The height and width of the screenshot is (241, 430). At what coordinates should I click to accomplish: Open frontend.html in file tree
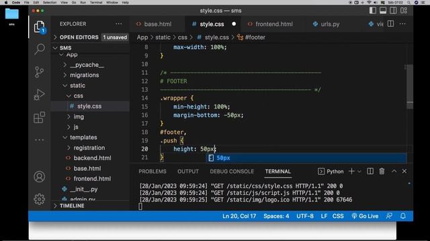click(90, 179)
